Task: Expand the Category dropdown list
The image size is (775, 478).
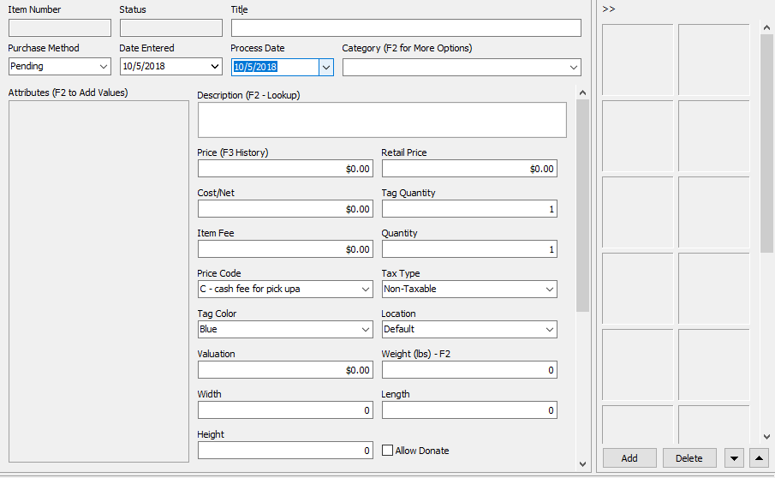Action: point(574,67)
